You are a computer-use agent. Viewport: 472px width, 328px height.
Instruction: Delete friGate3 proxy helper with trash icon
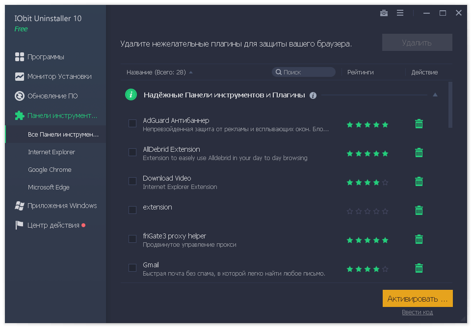click(x=419, y=239)
